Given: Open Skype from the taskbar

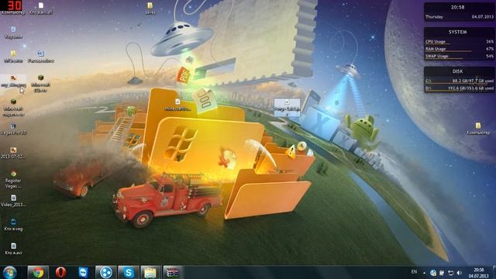Looking at the screenshot, I should (129, 272).
